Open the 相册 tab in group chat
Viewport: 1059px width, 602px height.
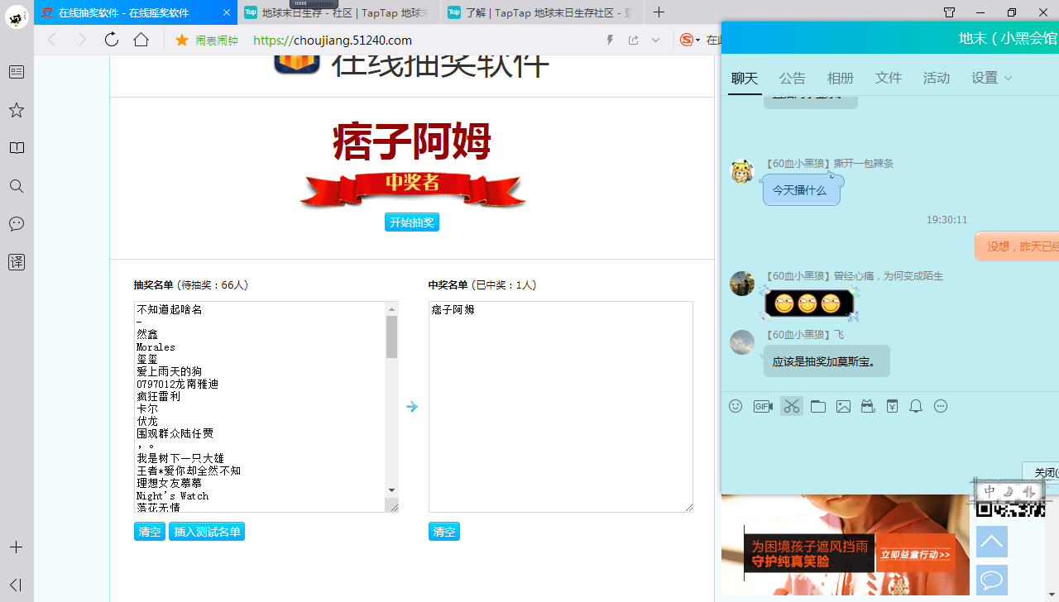[x=840, y=78]
